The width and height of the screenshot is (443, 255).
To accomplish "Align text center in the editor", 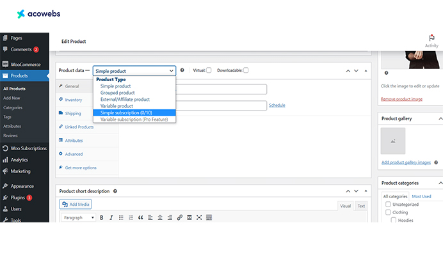I will 160,217.
